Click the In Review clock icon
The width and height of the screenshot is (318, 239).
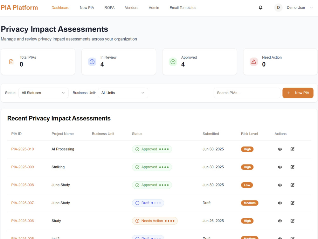(92, 62)
